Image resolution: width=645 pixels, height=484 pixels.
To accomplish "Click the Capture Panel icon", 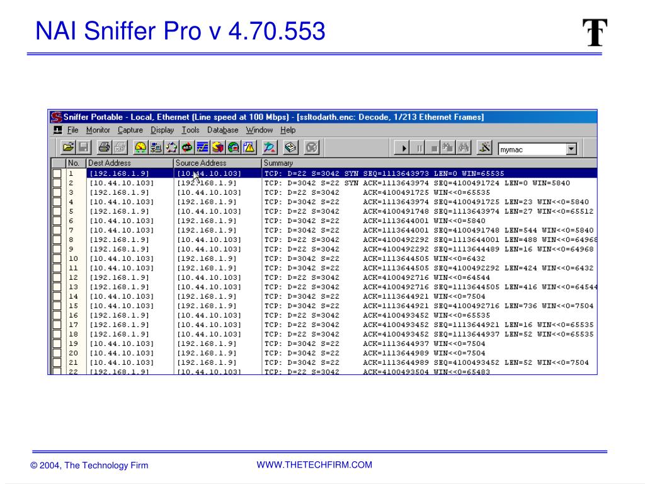I will (270, 147).
